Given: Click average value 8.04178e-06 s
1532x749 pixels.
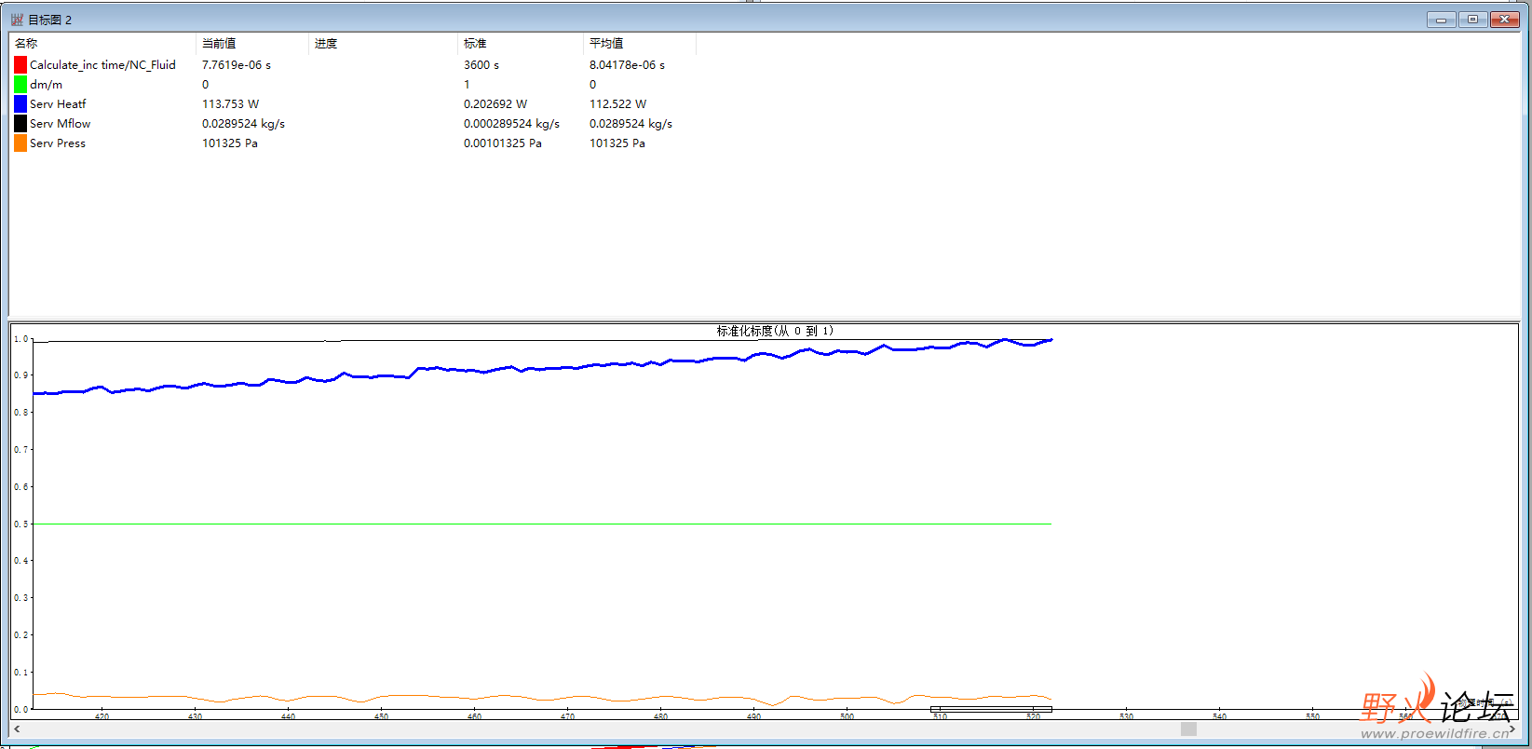Looking at the screenshot, I should click(627, 65).
